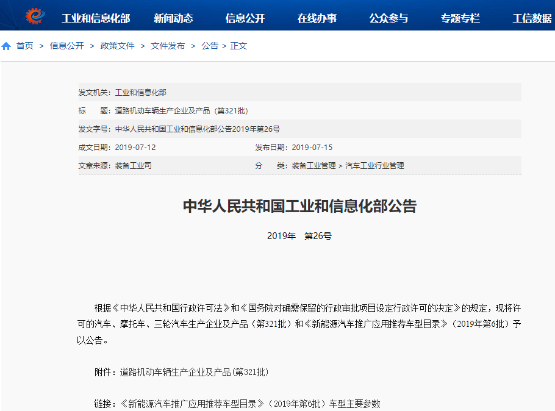Click the 装备工业司 article source text
The image size is (555, 411).
[x=134, y=165]
